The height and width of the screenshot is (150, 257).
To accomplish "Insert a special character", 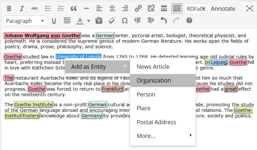I will coord(125,21).
